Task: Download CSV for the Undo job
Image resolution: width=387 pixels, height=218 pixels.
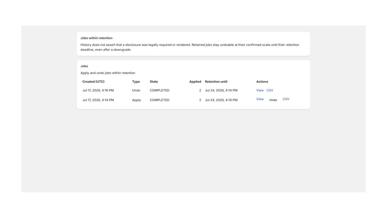Action: tap(270, 91)
